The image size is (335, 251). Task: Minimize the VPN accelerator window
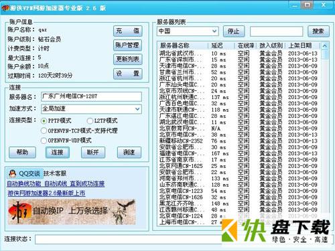[x=295, y=5]
